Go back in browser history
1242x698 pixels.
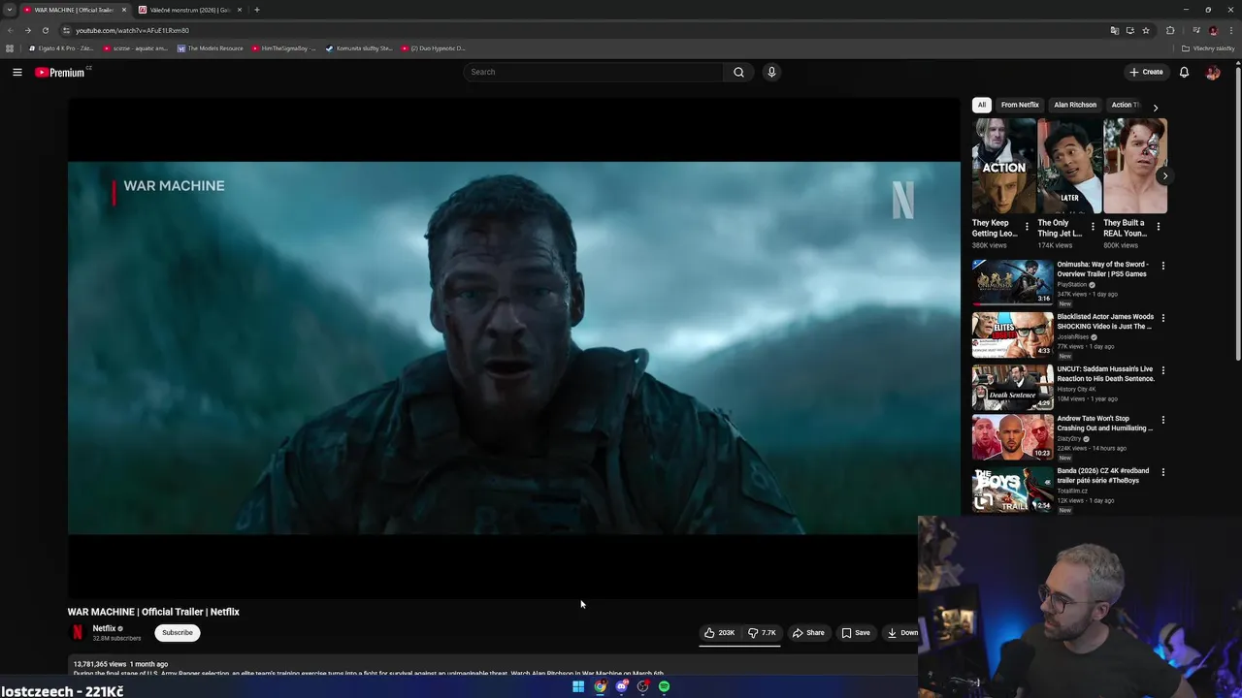click(10, 30)
